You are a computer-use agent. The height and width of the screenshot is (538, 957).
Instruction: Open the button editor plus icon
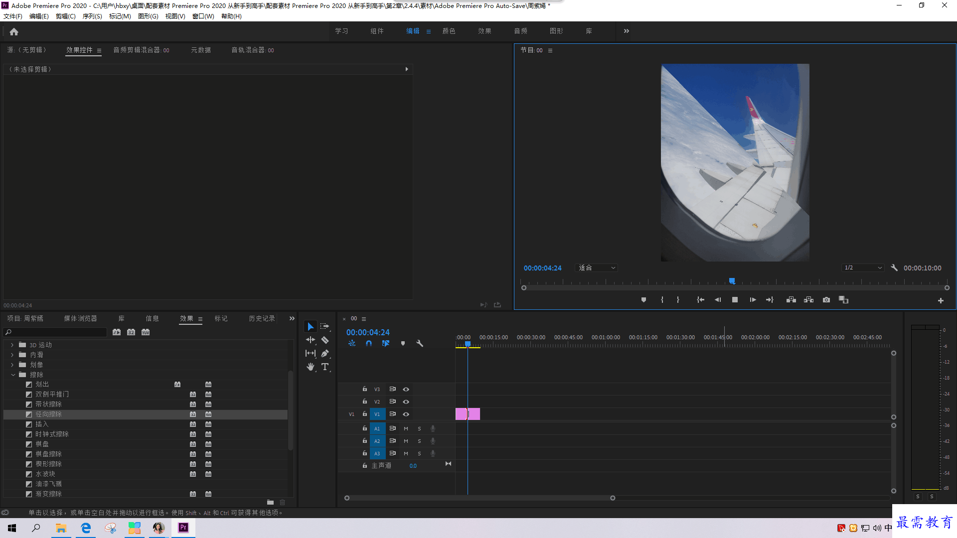(x=941, y=300)
